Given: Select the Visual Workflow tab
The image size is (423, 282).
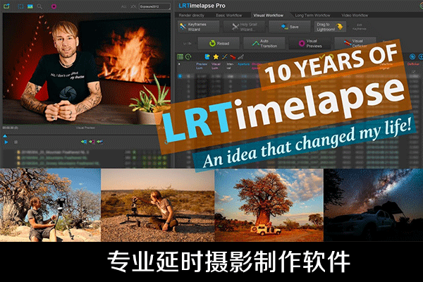Looking at the screenshot, I should click(x=269, y=16).
